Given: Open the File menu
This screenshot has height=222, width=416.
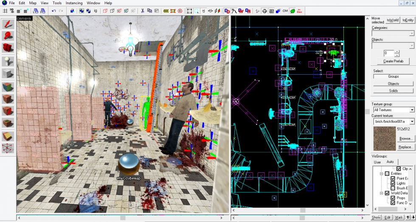Looking at the screenshot, I should [12, 3].
